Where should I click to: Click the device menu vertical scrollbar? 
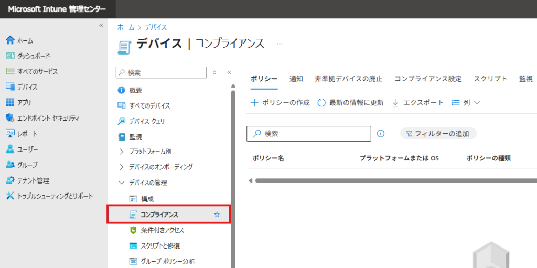coord(233,178)
